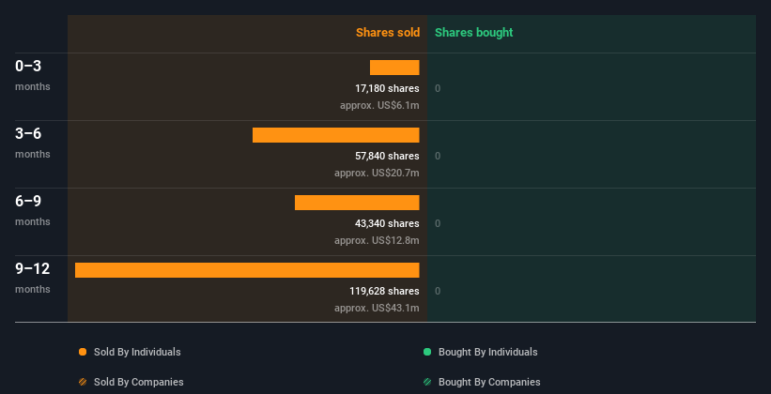Viewport: 771px width, 394px height.
Task: Click the 3–6 months row label
Action: pos(33,143)
